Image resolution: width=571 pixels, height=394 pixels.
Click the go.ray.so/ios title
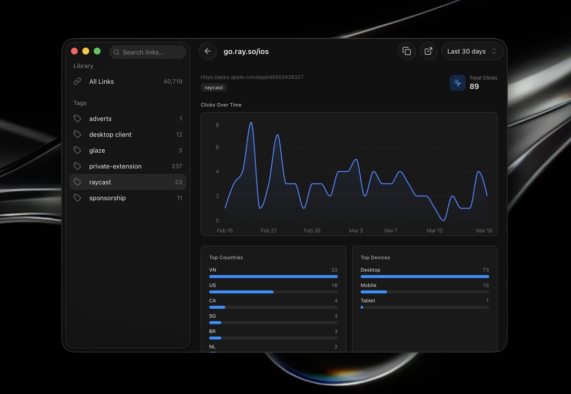click(246, 51)
